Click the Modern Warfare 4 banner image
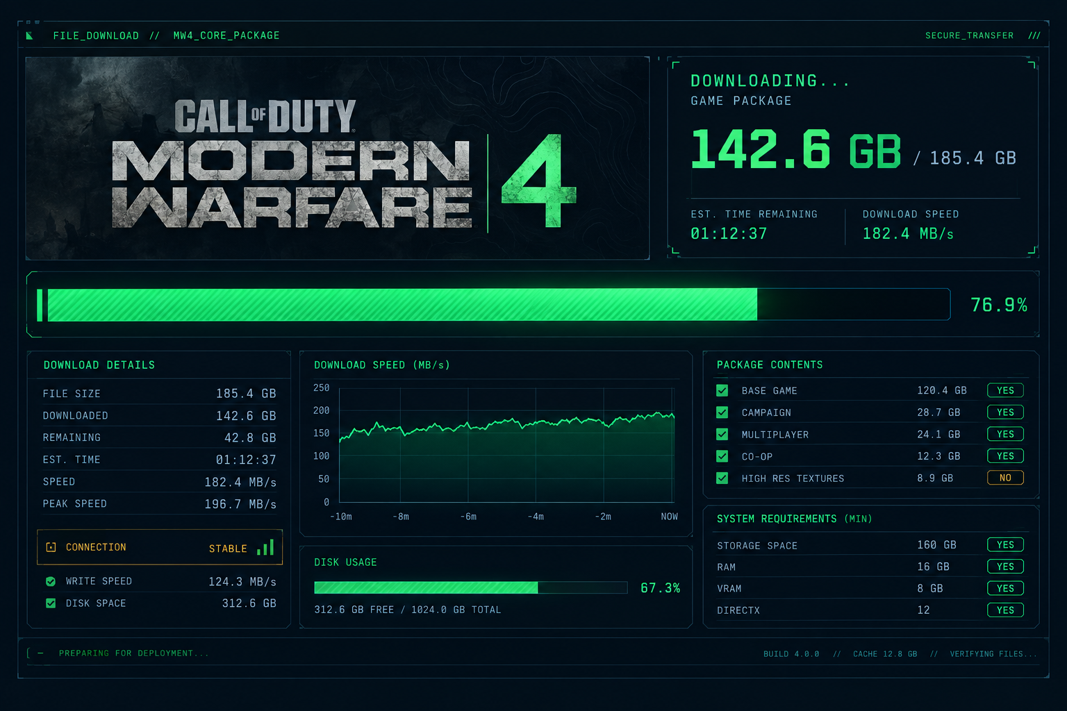This screenshot has height=711, width=1067. click(x=338, y=158)
